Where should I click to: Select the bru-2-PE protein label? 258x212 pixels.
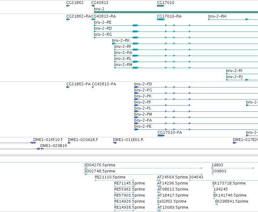(143, 126)
